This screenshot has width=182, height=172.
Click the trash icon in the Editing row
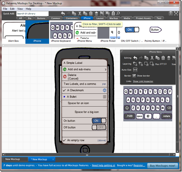(169, 58)
